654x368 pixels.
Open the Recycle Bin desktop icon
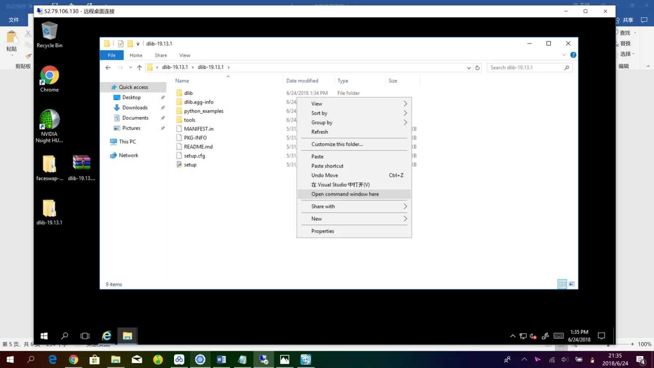tap(50, 35)
